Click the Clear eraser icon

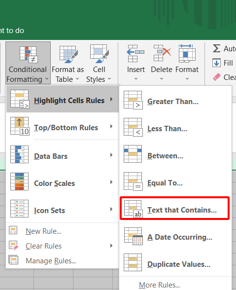tap(217, 77)
